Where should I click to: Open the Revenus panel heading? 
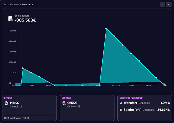pyautogui.click(x=8, y=98)
